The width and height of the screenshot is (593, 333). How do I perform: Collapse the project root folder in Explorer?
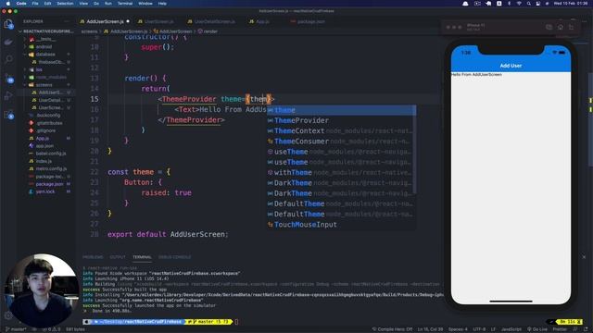[46, 31]
